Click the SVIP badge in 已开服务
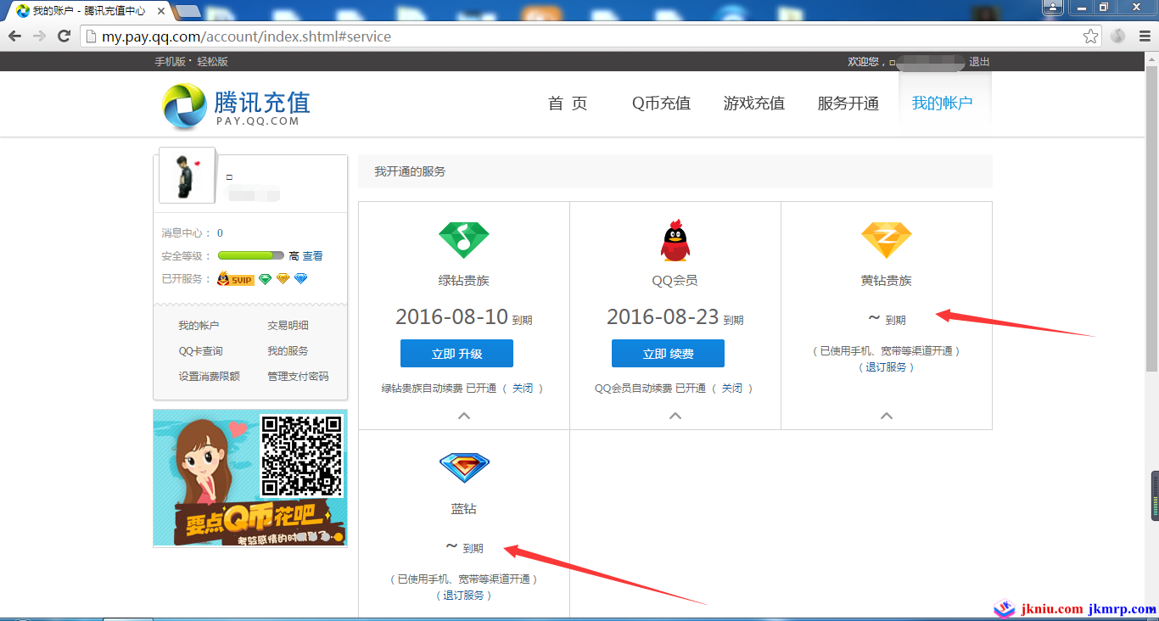This screenshot has width=1159, height=621. [x=235, y=279]
